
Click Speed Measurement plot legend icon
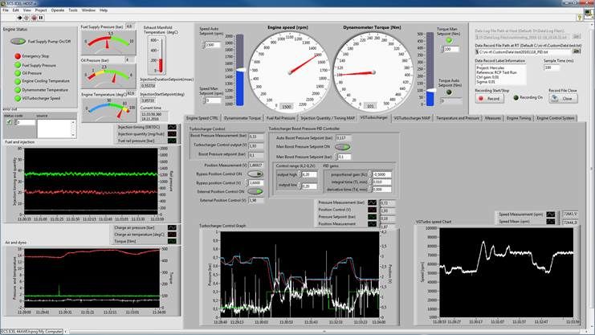[552, 215]
